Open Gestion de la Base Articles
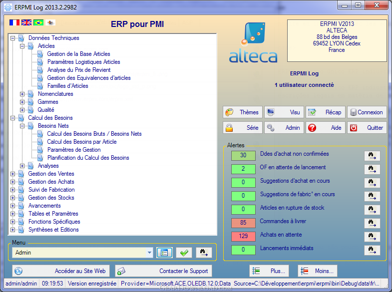The width and height of the screenshot is (392, 292). [78, 54]
